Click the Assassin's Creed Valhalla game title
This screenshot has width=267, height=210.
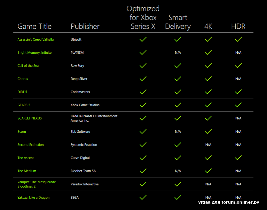click(36, 39)
